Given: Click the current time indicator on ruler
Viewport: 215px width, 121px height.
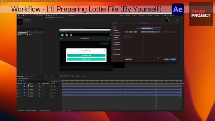Looking at the screenshot, I should 156,82.
